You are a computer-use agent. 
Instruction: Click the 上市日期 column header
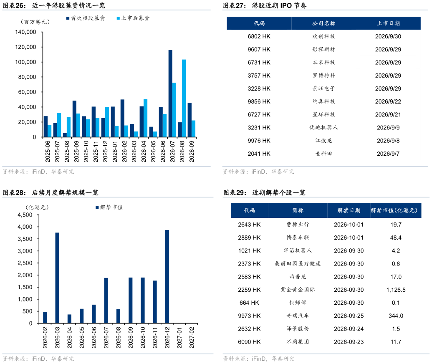(x=388, y=23)
